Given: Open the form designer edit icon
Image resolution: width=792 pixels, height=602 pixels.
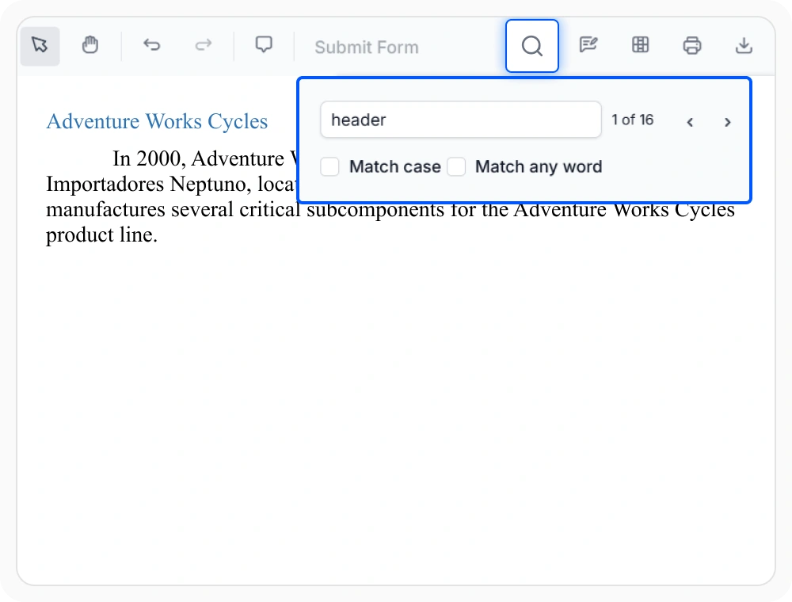Looking at the screenshot, I should click(x=588, y=45).
